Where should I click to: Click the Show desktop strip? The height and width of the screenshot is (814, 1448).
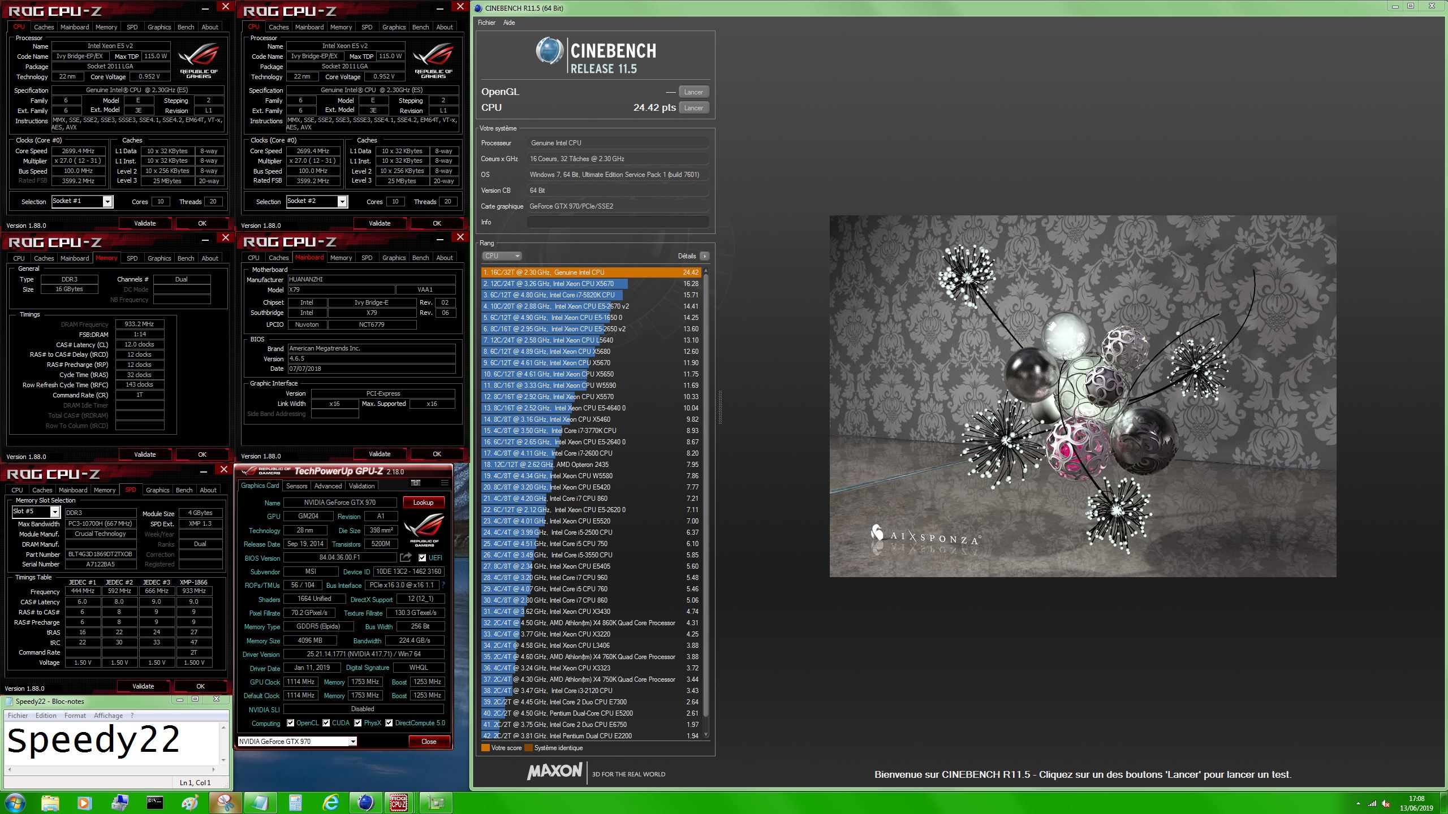(1444, 803)
